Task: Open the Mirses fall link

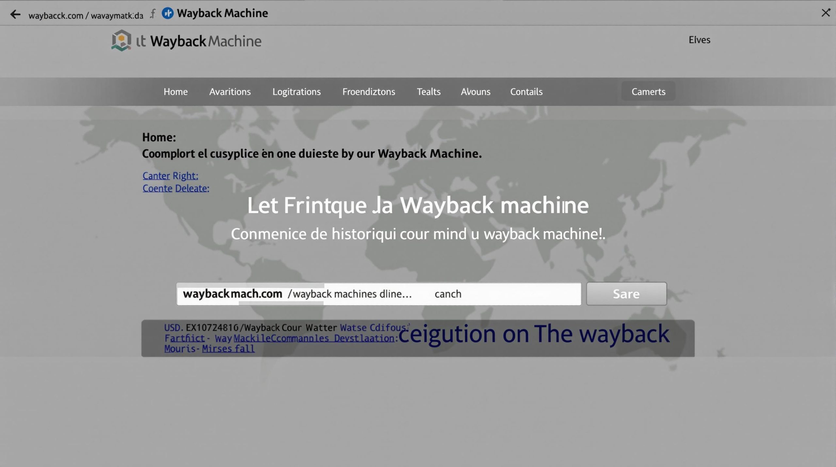Action: (228, 349)
